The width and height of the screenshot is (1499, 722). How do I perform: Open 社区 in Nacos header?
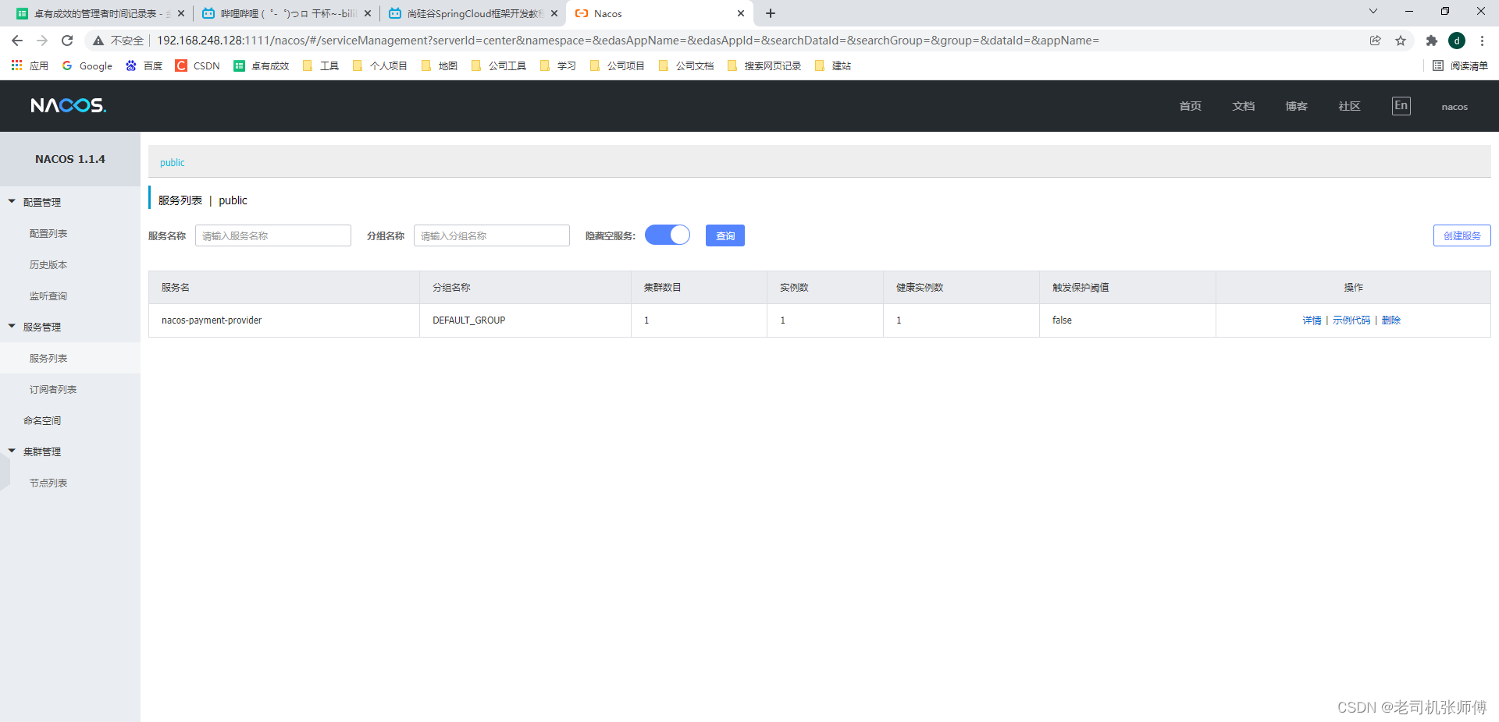coord(1350,106)
